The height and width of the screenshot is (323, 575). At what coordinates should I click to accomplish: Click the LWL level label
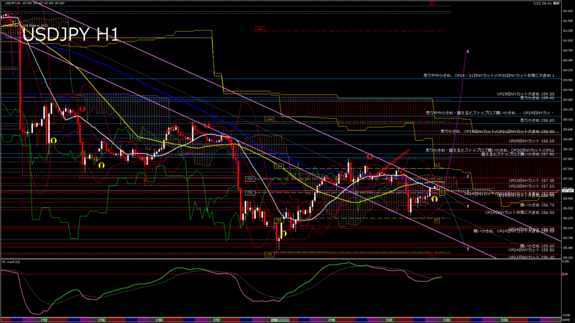269,254
